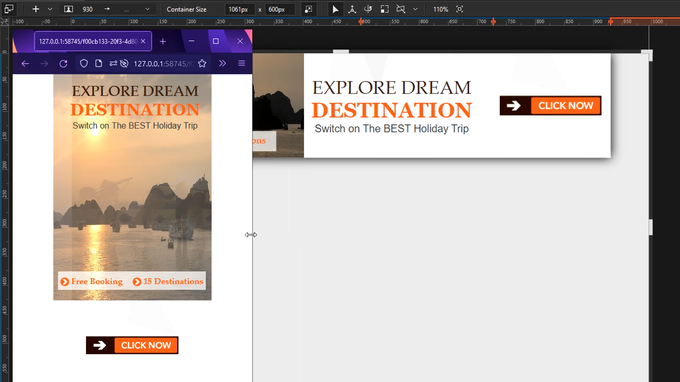
Task: Open the chevron after the transform tools
Action: pyautogui.click(x=415, y=9)
